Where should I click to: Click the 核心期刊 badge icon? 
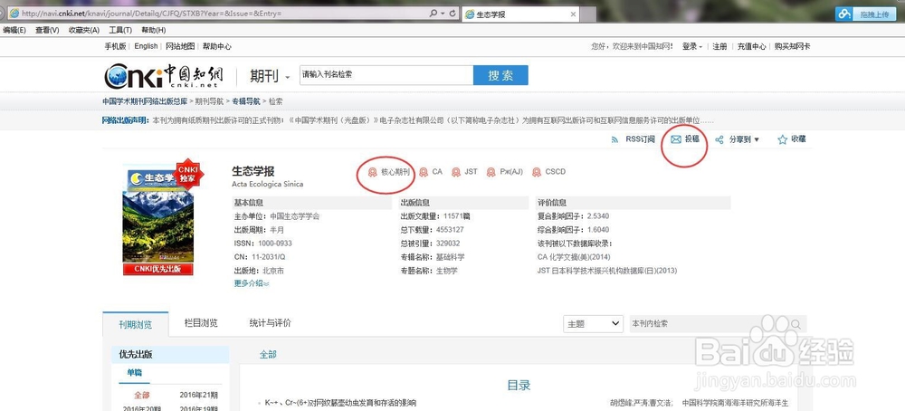pos(372,172)
